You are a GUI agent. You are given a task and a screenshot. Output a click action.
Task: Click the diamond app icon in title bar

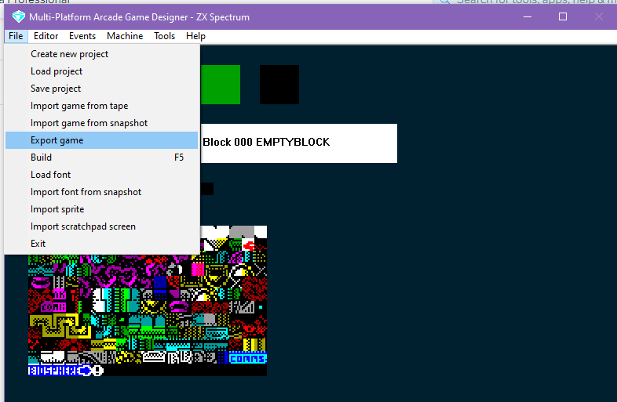[19, 17]
